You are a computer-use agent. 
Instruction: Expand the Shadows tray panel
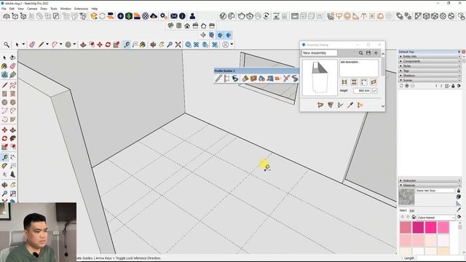pyautogui.click(x=430, y=76)
